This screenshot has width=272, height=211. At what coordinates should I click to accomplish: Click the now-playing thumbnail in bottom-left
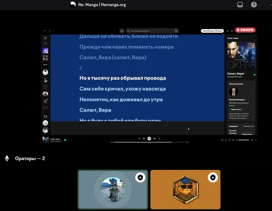(46, 140)
